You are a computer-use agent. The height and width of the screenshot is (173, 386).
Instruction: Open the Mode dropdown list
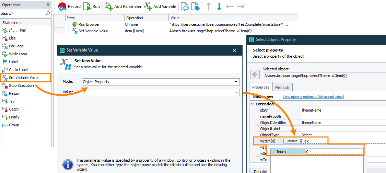pos(236,82)
